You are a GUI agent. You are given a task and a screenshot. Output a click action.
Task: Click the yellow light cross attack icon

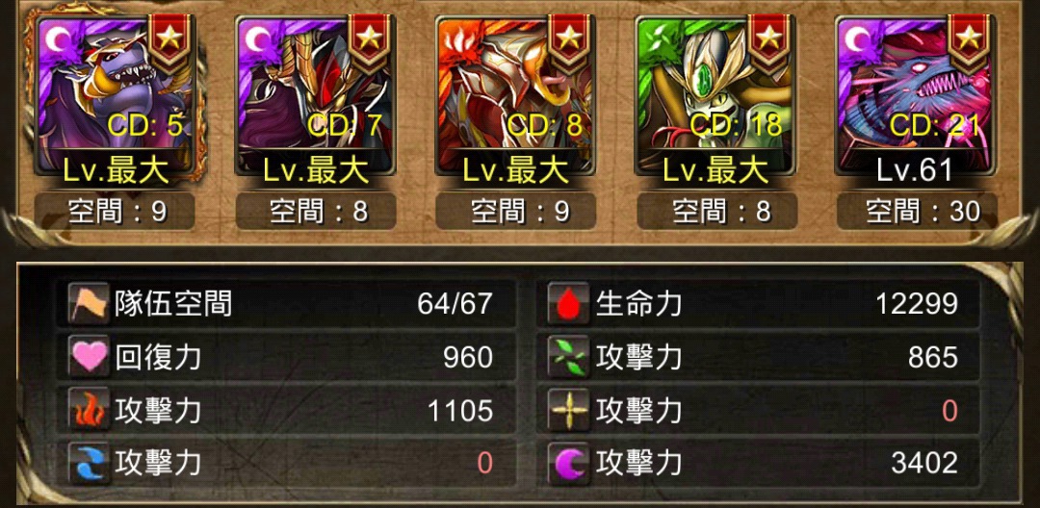click(x=569, y=411)
